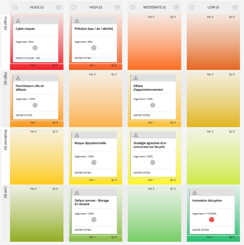Click the warning icon on Cyber-risques card
The width and height of the screenshot is (244, 245).
click(18, 21)
